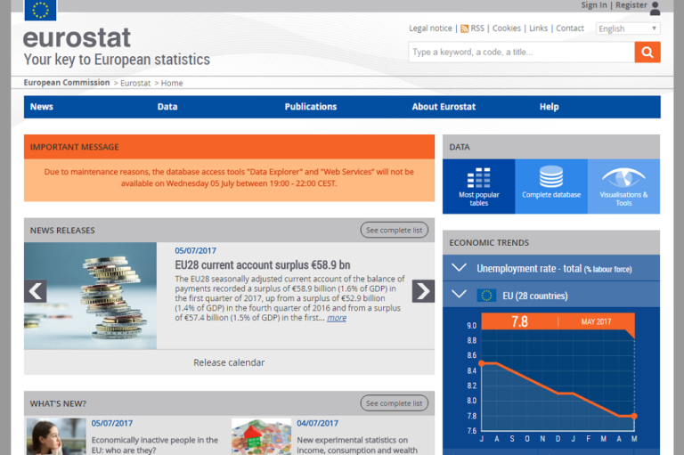Open Visualisations & Tools tile
The width and height of the screenshot is (684, 455).
click(623, 186)
